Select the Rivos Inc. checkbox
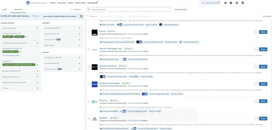The height and width of the screenshot is (130, 272). coord(89,101)
